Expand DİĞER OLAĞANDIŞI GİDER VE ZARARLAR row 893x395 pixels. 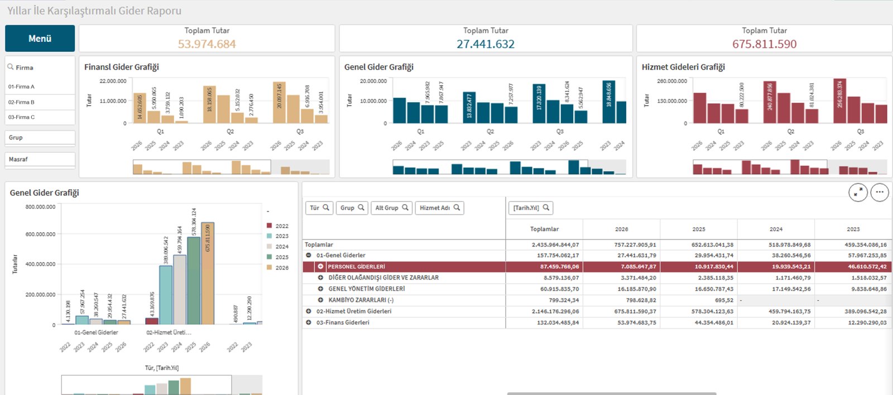(321, 277)
